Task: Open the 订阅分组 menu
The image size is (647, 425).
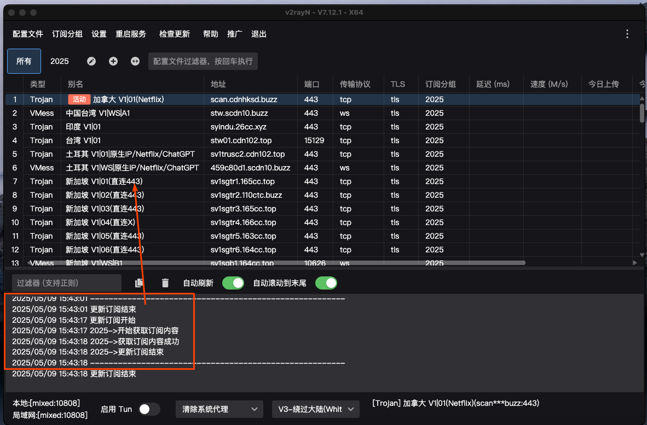Action: pos(67,34)
